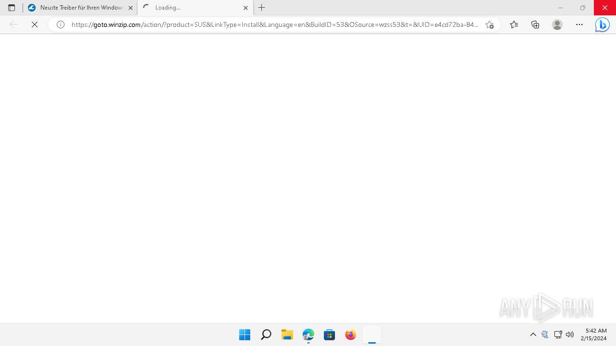Restore down the Edge window
This screenshot has width=616, height=346.
583,8
